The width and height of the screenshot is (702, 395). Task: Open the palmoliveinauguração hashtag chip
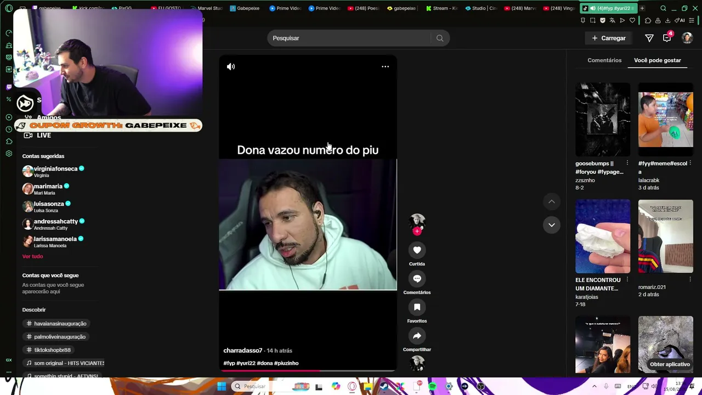click(x=56, y=337)
